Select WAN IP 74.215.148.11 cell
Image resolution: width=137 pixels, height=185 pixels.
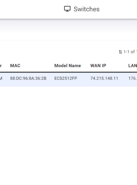coord(104,78)
